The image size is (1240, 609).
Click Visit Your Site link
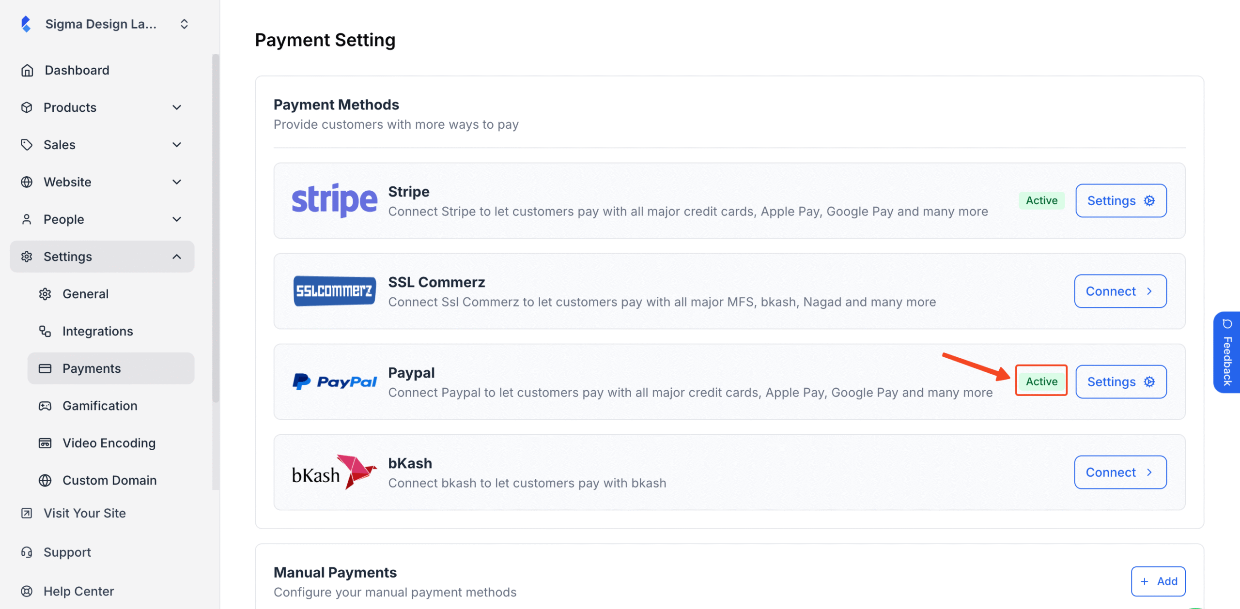(84, 513)
